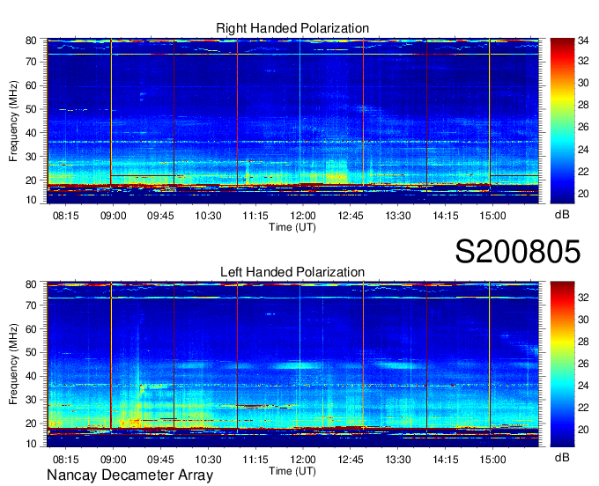Click the "15:00" time tick of the upper plot
599x486 pixels.
click(x=492, y=216)
